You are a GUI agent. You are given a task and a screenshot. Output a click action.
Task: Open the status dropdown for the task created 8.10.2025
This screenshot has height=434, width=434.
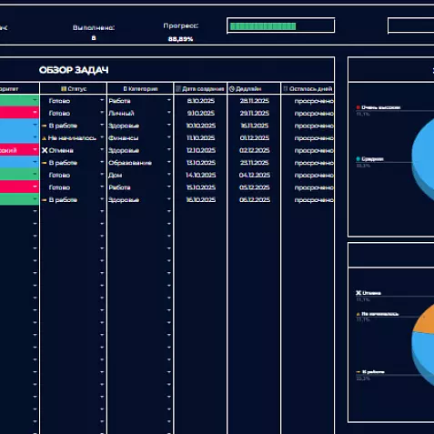[x=102, y=100]
